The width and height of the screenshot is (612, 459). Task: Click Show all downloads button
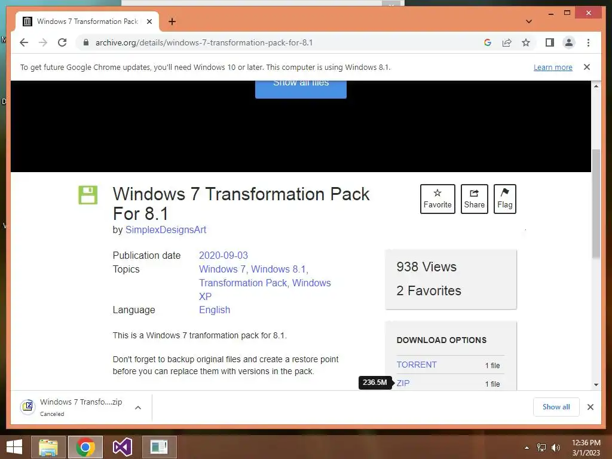point(556,406)
